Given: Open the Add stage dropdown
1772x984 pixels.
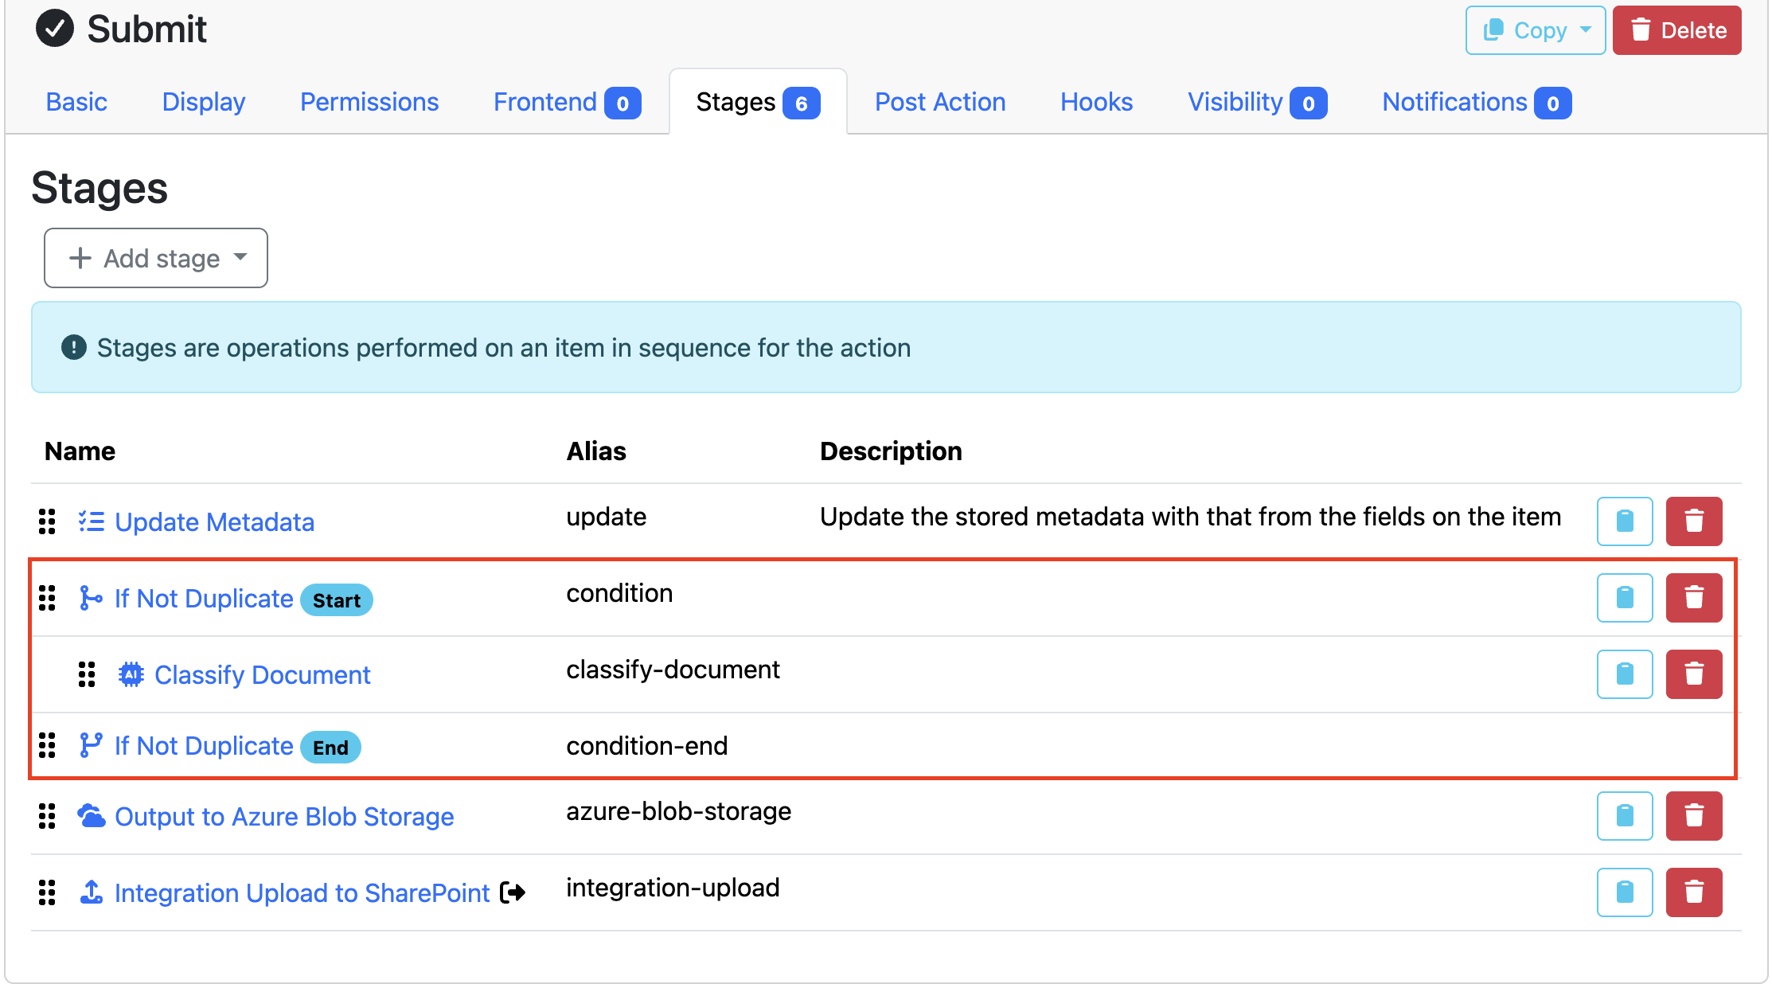Looking at the screenshot, I should 156,258.
